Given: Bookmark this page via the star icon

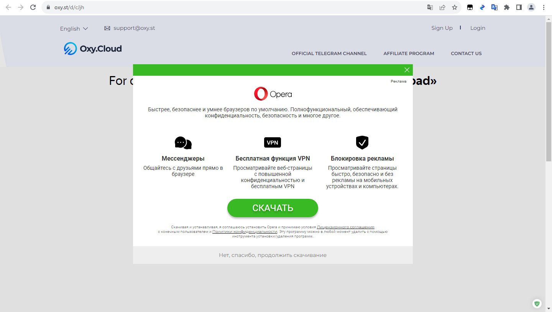Looking at the screenshot, I should (x=455, y=7).
